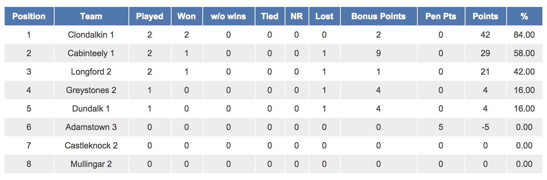
Task: Sort by the Points column header
Action: 485,17
